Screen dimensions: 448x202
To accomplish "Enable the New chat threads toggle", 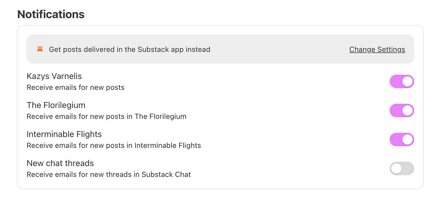I will pos(402,168).
